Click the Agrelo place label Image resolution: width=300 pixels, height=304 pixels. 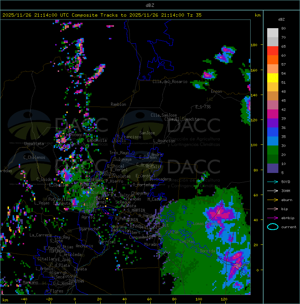[x=88, y=217]
